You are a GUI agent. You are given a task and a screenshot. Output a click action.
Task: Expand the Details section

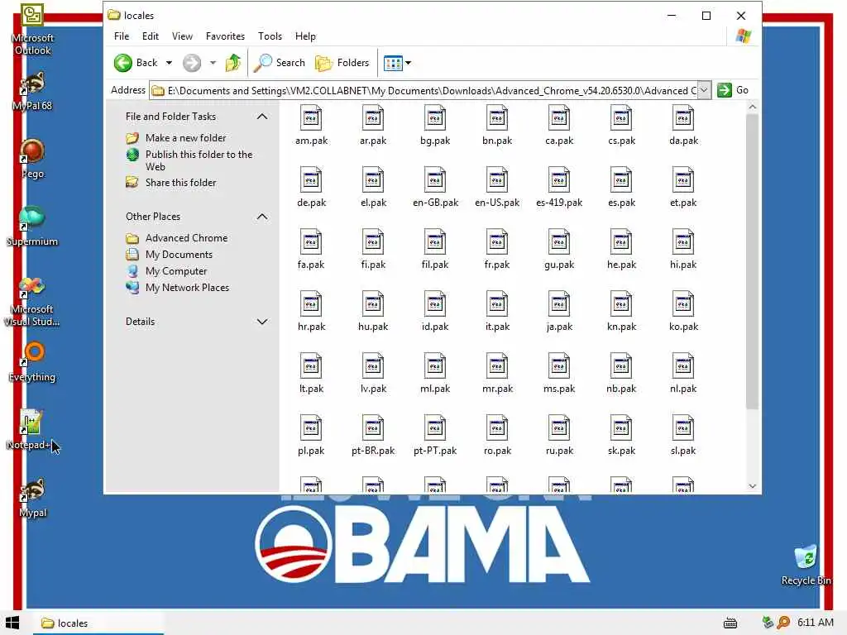[x=262, y=322]
